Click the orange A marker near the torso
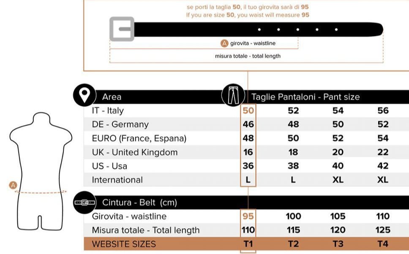Image resolution: width=409 pixels, height=254 pixels. tap(13, 185)
